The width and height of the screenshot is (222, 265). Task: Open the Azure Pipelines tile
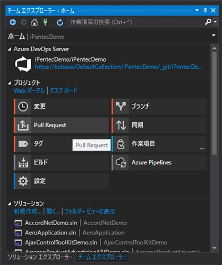point(159,163)
